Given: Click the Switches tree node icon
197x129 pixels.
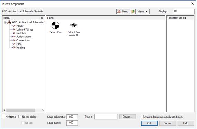Looking at the screenshot, I should (14, 33).
